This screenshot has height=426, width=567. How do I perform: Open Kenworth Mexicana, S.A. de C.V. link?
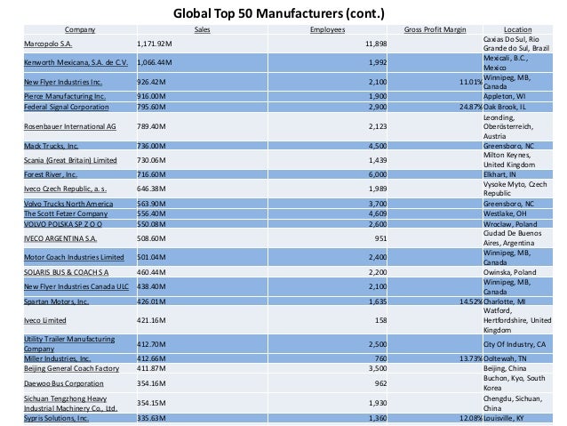76,62
